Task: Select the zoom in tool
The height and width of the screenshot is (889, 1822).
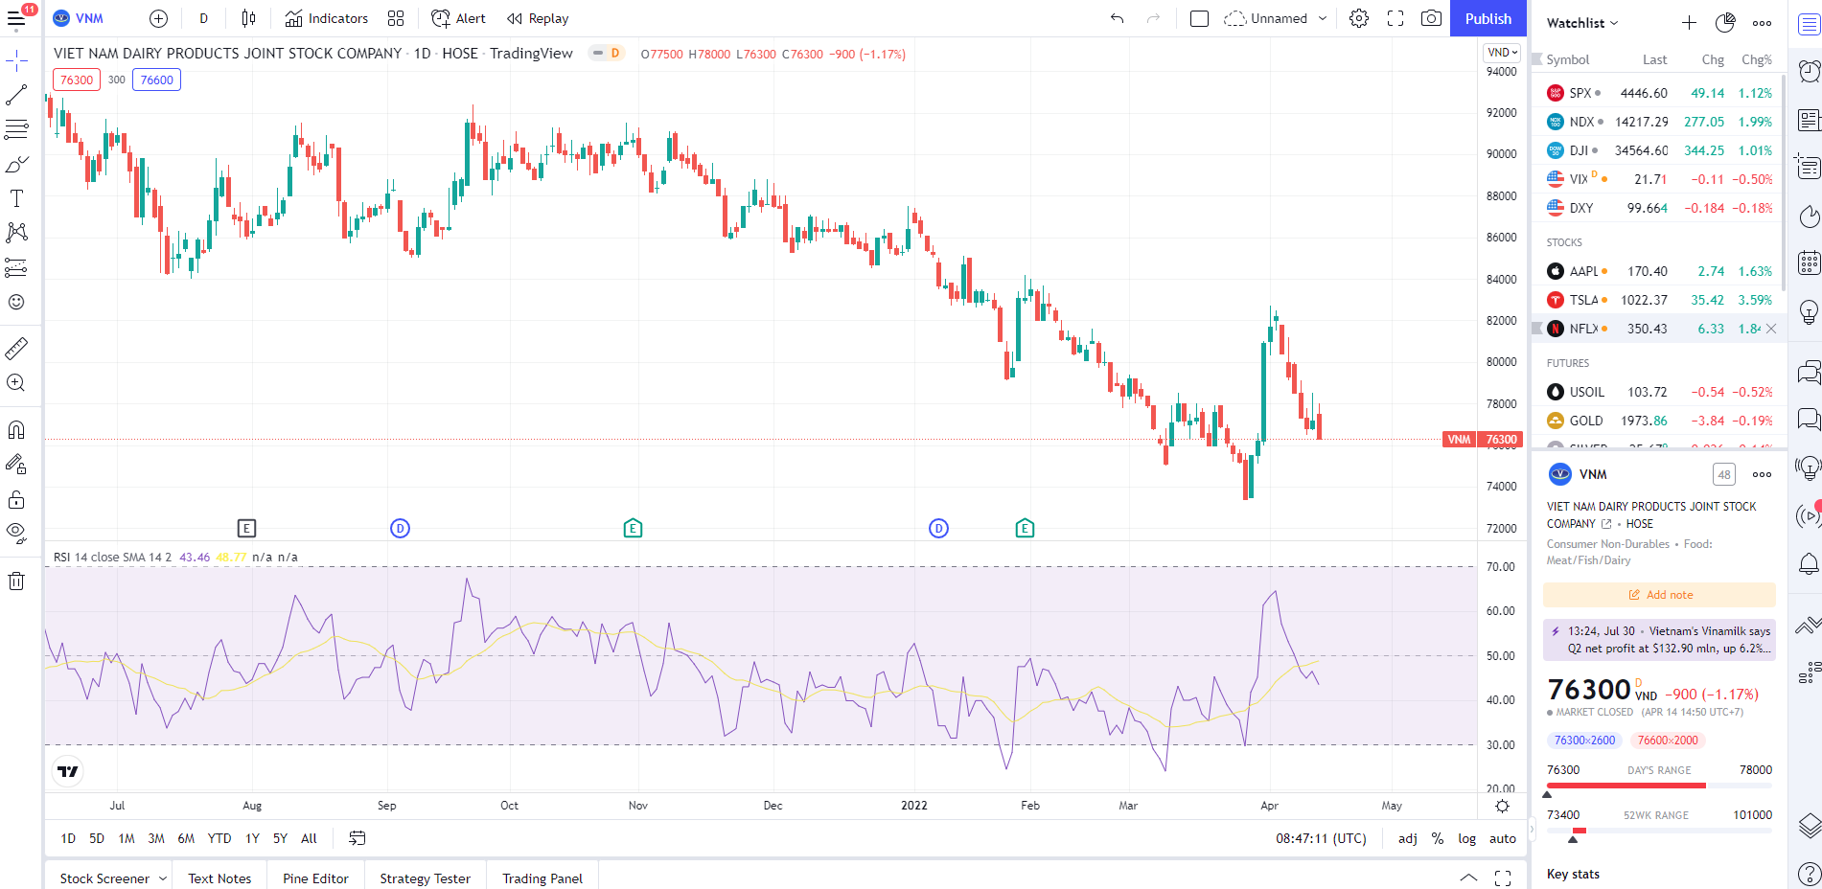Action: (x=16, y=383)
